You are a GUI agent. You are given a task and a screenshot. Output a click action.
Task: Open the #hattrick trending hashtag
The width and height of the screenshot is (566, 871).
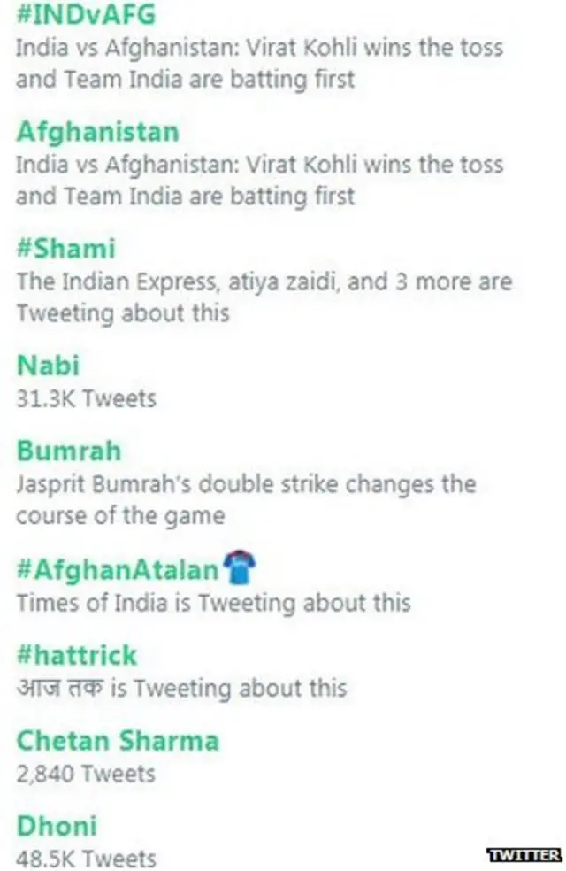[x=77, y=655]
